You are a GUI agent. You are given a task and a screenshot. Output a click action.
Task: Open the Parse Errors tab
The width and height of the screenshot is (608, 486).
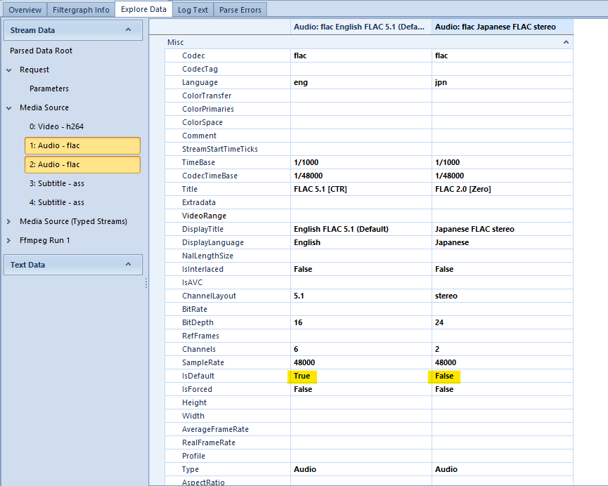coord(240,10)
